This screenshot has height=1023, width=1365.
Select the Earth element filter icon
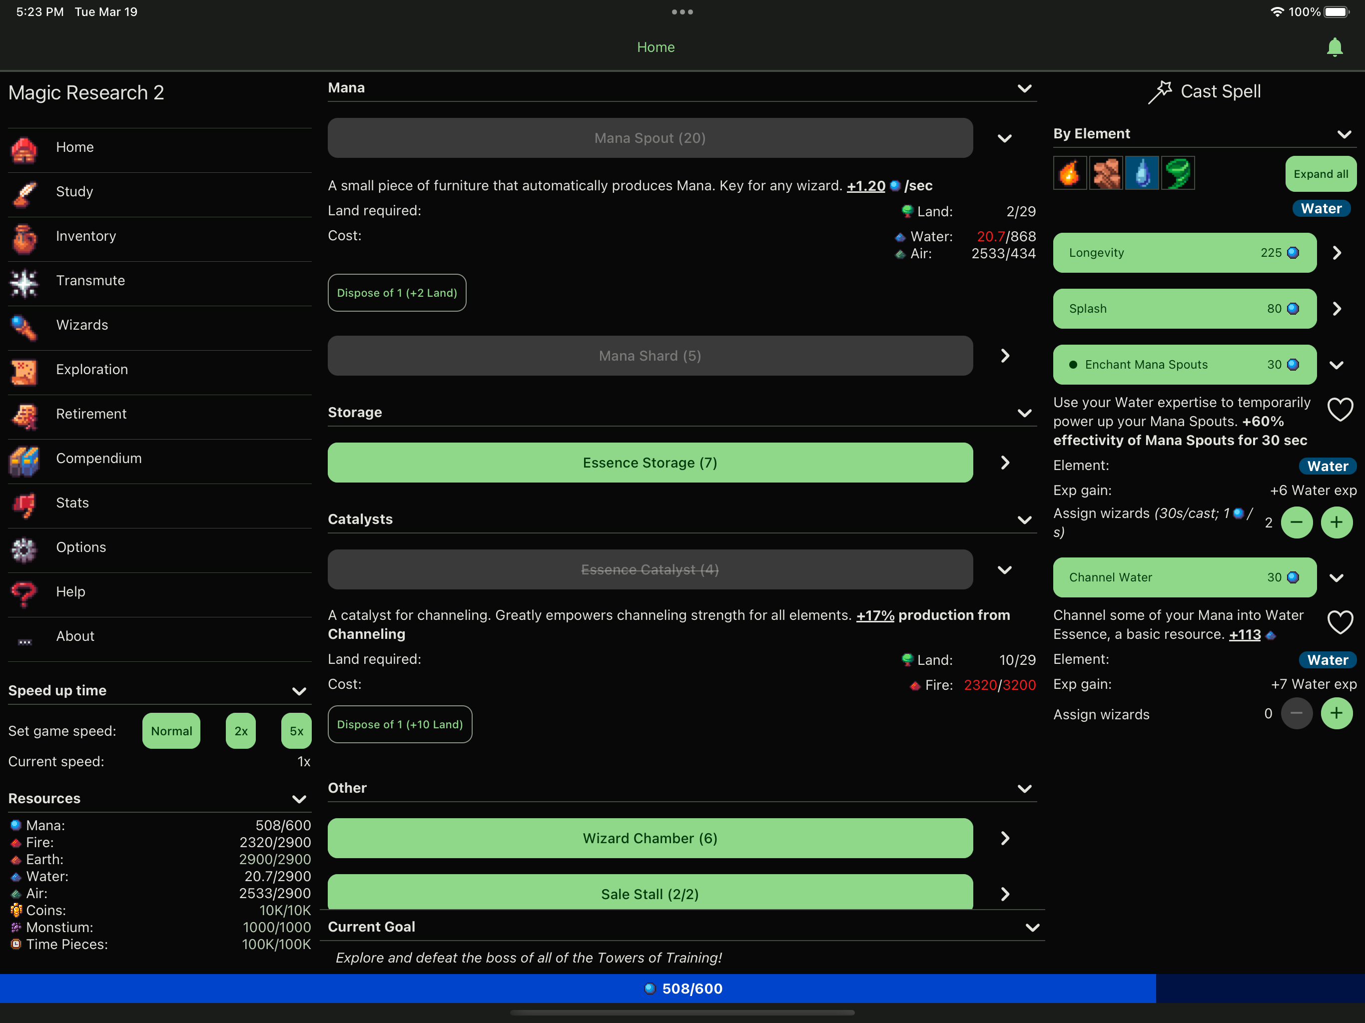(1106, 173)
